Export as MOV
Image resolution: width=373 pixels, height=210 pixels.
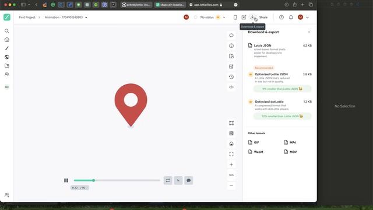[290, 152]
